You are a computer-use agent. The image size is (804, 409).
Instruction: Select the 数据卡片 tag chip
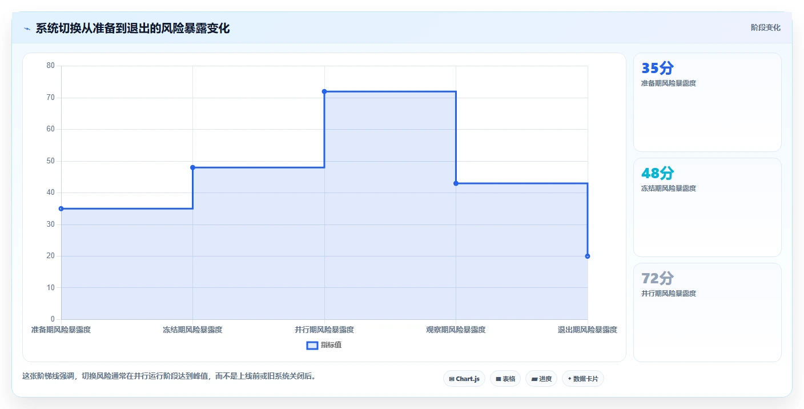point(582,379)
